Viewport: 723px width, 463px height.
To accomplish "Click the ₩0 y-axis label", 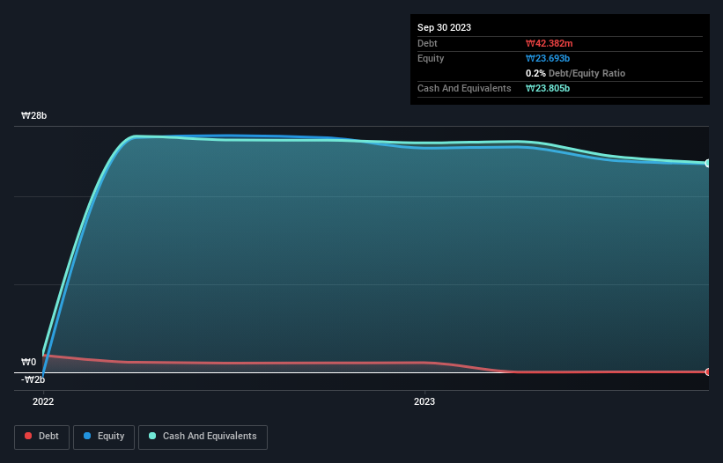I will click(x=28, y=362).
